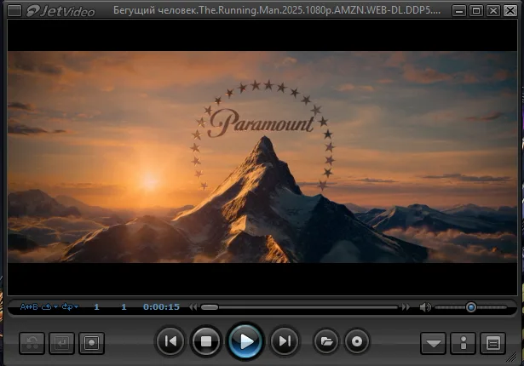Open the shuffle mode dropdown arrow
524x366 pixels.
click(x=77, y=306)
